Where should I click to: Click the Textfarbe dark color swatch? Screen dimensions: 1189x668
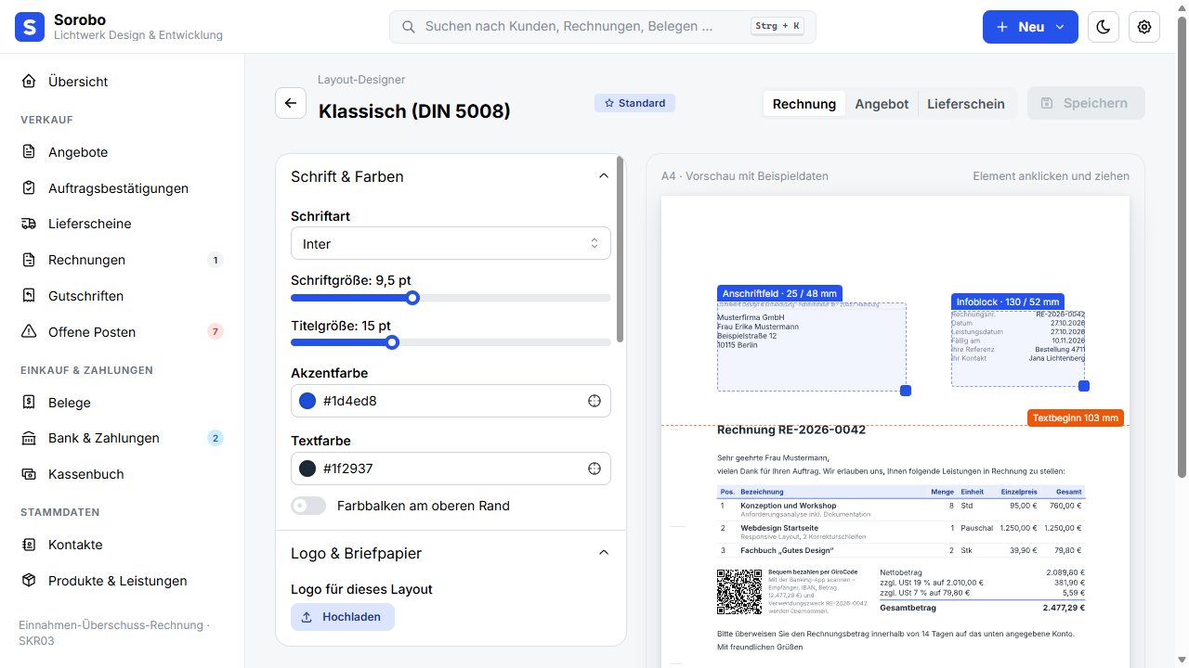(307, 469)
